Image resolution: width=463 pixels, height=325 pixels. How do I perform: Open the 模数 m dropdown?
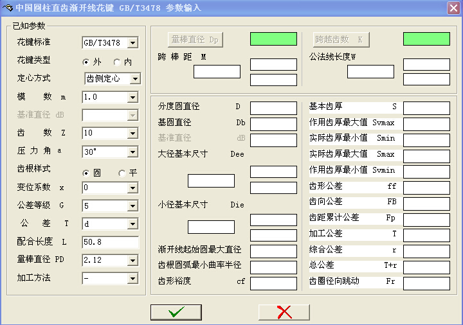(x=132, y=98)
